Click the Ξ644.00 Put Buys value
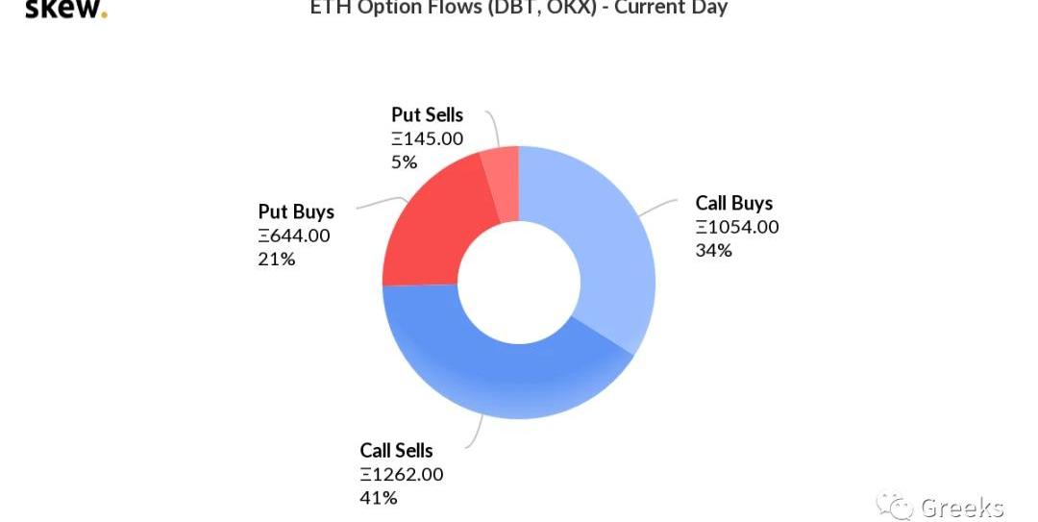This screenshot has width=1038, height=522. pos(294,236)
